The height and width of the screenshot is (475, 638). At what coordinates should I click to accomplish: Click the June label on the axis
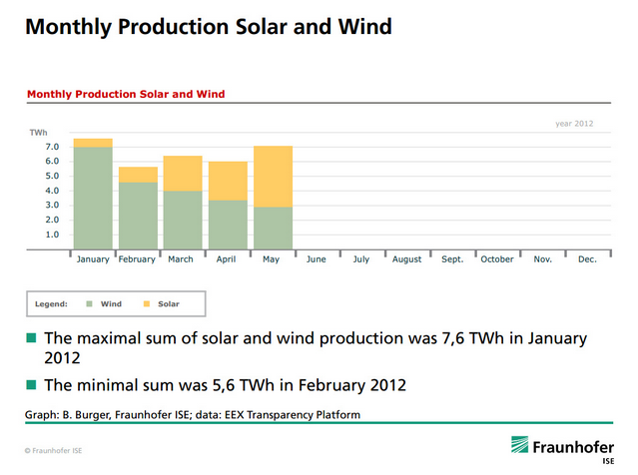316,259
